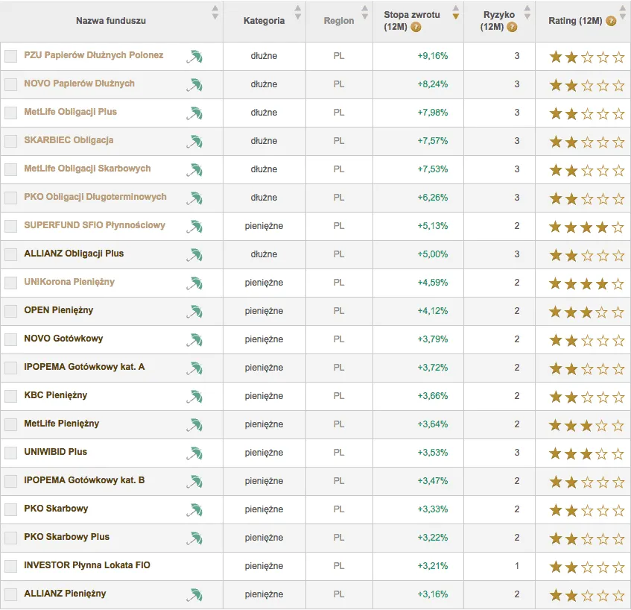Click the umbrella icon for NOVO Papierów Dłużnych
The height and width of the screenshot is (610, 631).
194,85
